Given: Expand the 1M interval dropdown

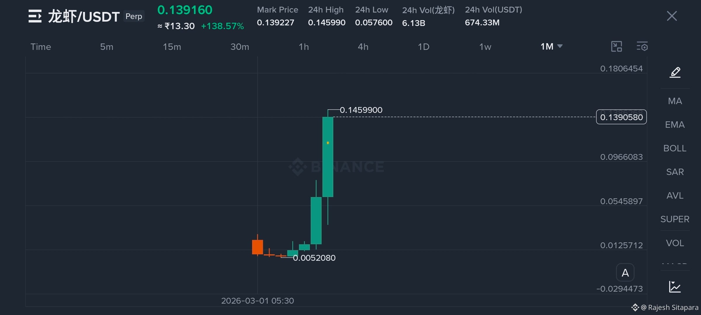Looking at the screenshot, I should pos(551,46).
